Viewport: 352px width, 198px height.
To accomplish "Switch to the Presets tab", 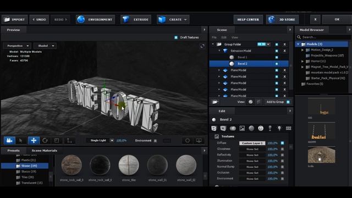I will tap(13, 151).
